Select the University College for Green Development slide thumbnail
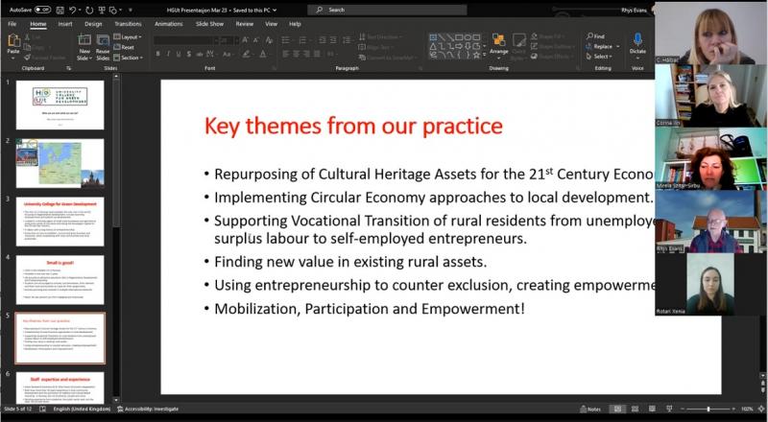Screen dimensions: 768x422 [x=60, y=221]
